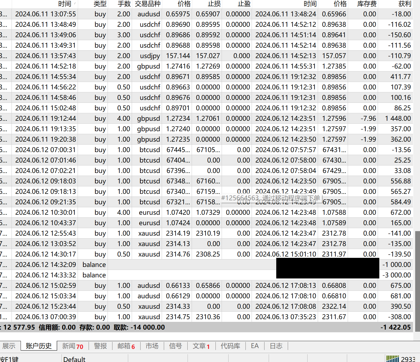Click close price 2322.14
Image resolution: width=420 pixels, height=362 pixels.
(334, 306)
